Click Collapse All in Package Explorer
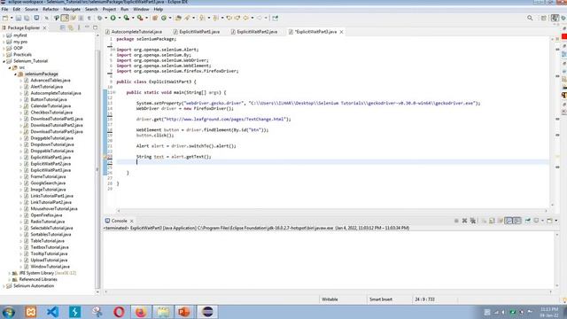 (x=63, y=27)
